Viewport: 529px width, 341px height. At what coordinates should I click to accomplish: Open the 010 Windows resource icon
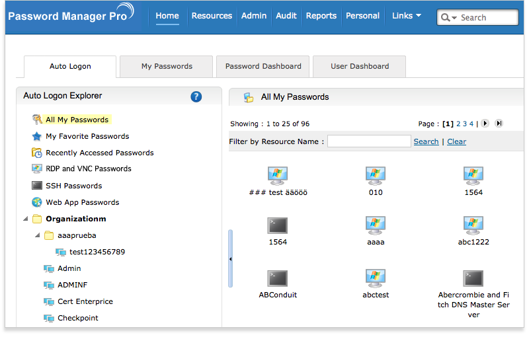pos(376,175)
